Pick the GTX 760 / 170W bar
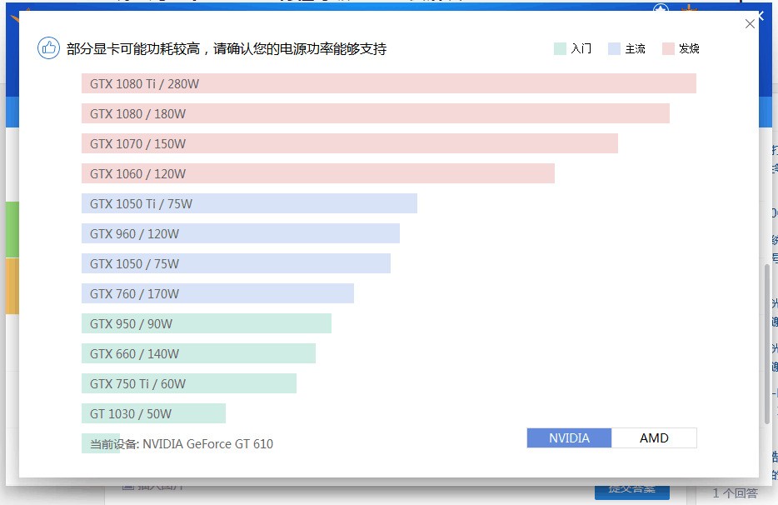 pyautogui.click(x=217, y=293)
